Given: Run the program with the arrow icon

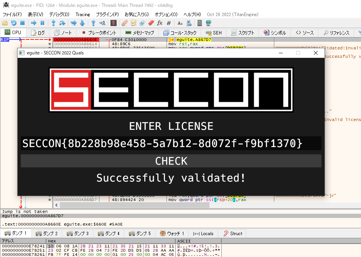Looking at the screenshot, I should pyautogui.click(x=34, y=23).
